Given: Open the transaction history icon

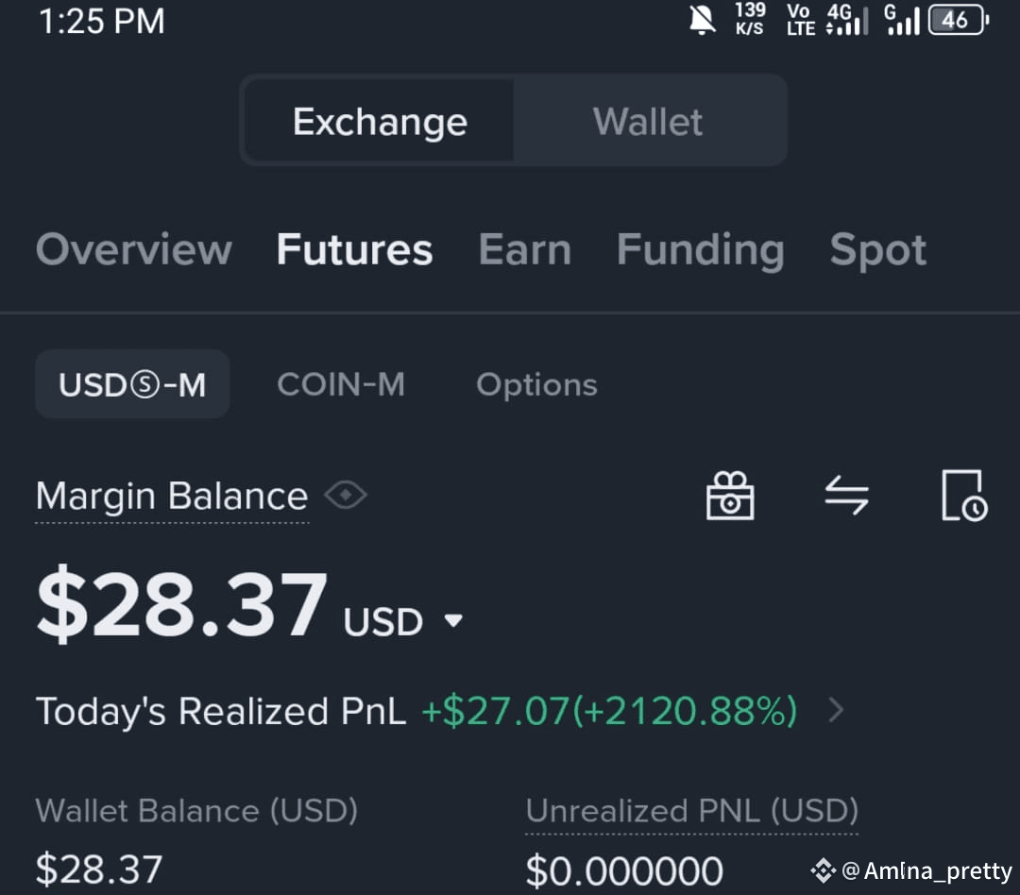Looking at the screenshot, I should (x=962, y=495).
